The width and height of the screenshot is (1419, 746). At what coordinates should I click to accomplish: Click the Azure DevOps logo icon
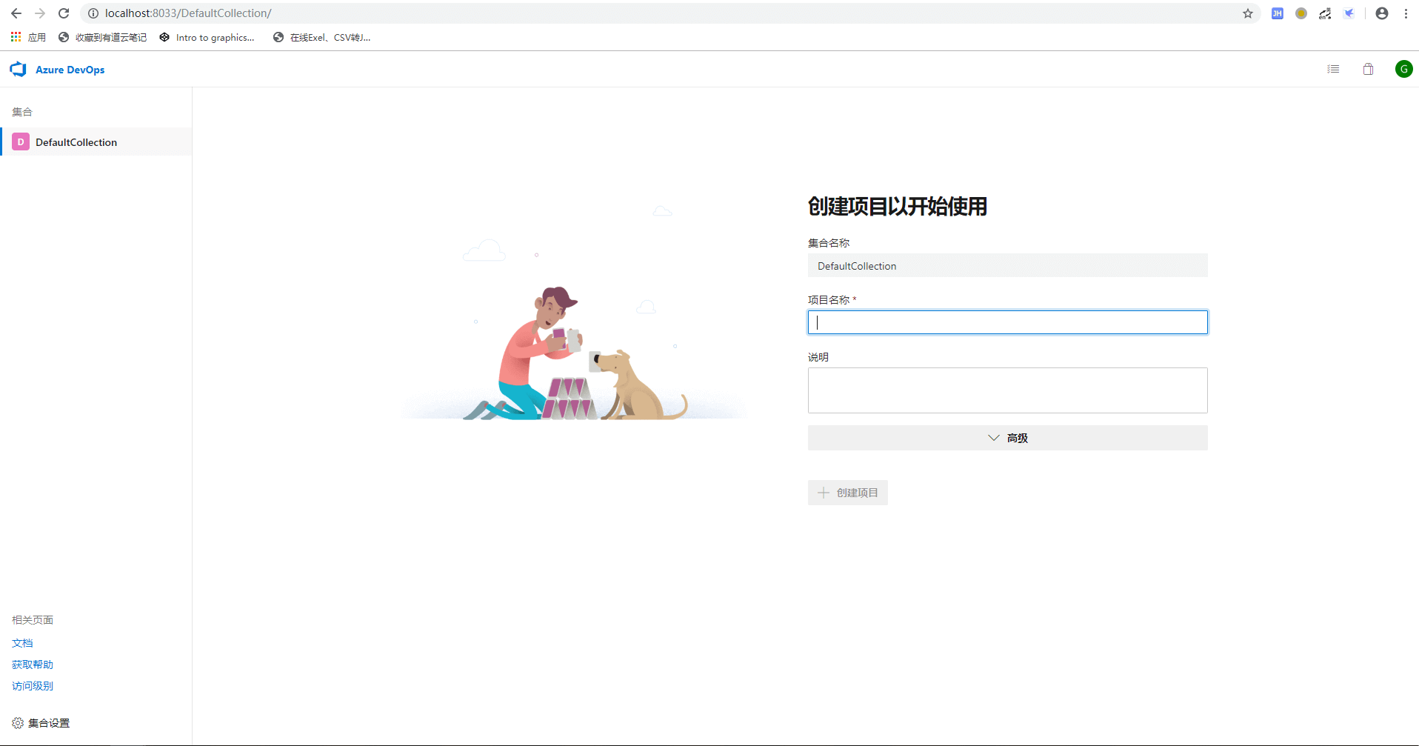tap(19, 70)
